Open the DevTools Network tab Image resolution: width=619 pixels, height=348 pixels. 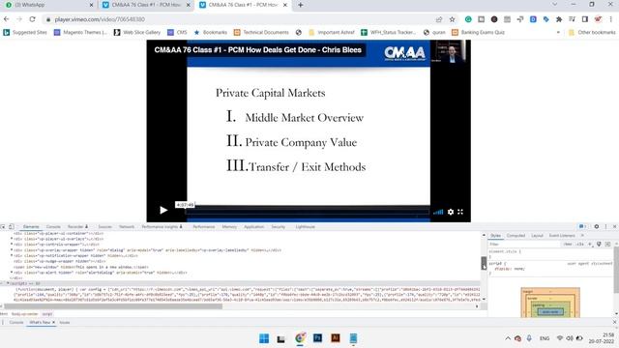tap(127, 227)
